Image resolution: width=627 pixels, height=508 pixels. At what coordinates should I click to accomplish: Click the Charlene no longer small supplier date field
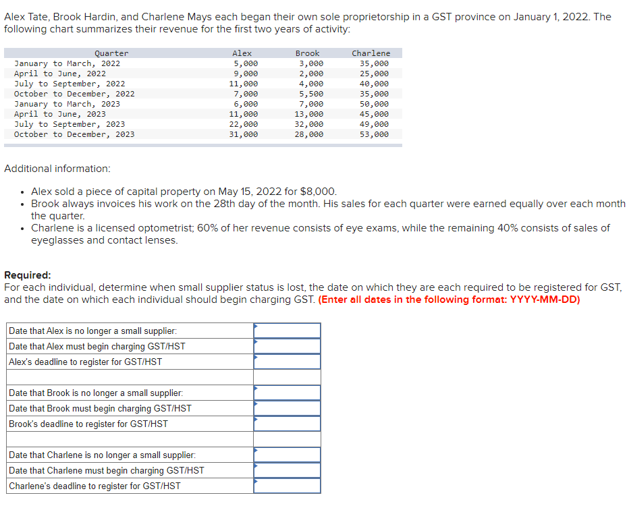[x=287, y=455]
